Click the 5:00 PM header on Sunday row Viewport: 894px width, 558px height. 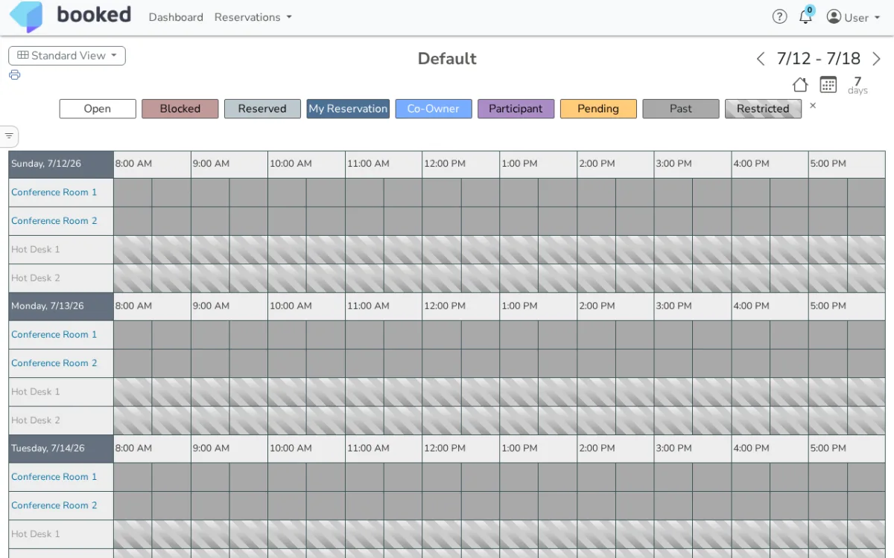click(847, 164)
